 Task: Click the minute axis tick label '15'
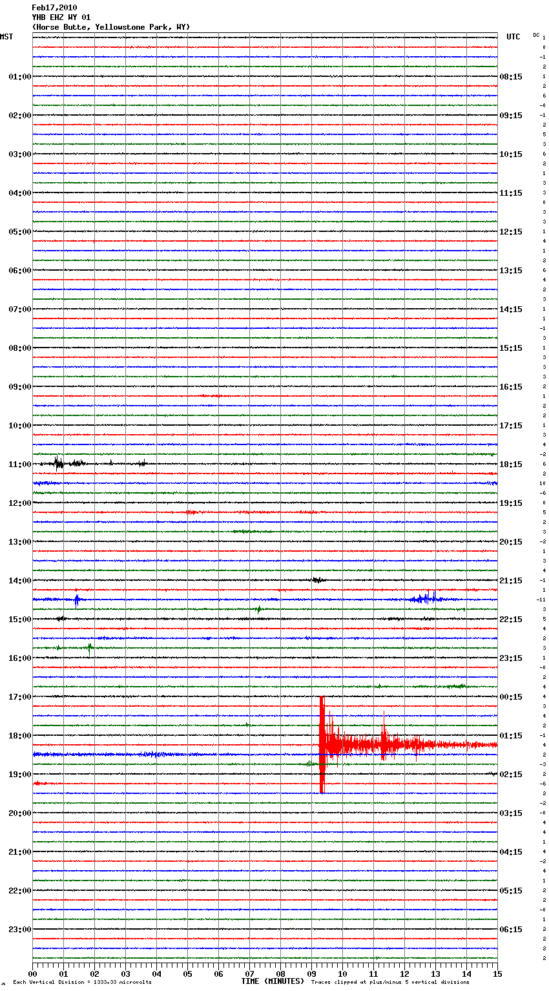coord(497,974)
